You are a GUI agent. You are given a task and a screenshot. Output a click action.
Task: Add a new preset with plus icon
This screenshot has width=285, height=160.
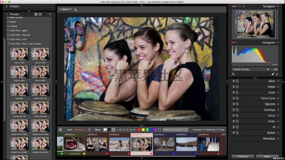point(50,14)
